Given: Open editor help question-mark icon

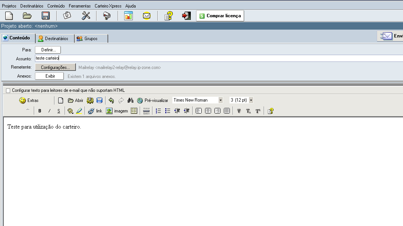Looking at the screenshot, I should (x=270, y=111).
